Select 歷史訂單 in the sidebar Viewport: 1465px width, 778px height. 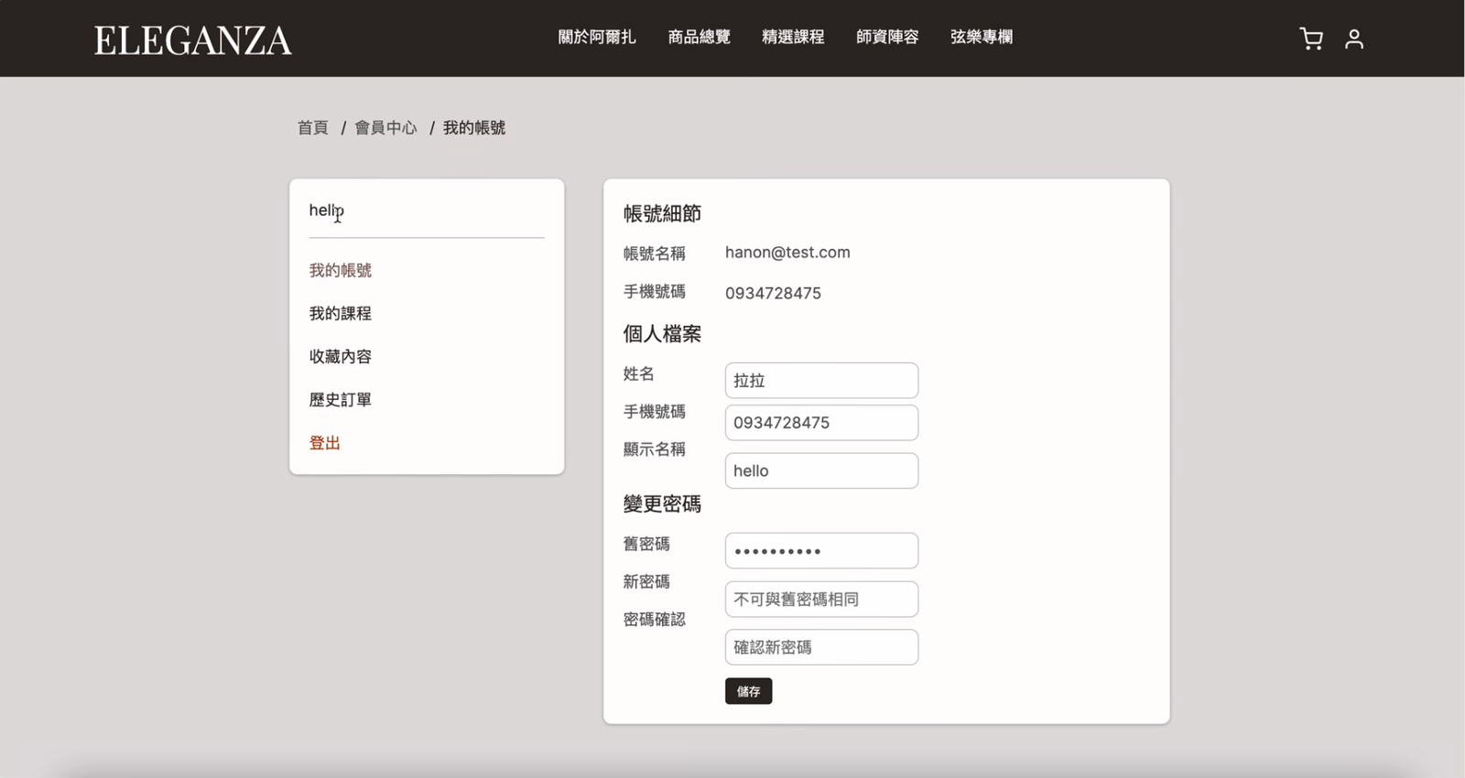coord(340,399)
